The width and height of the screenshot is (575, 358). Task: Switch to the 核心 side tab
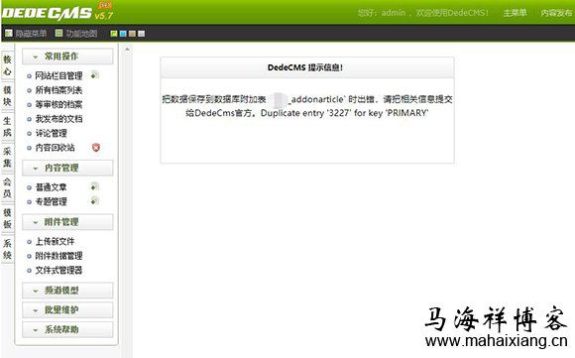pyautogui.click(x=7, y=64)
